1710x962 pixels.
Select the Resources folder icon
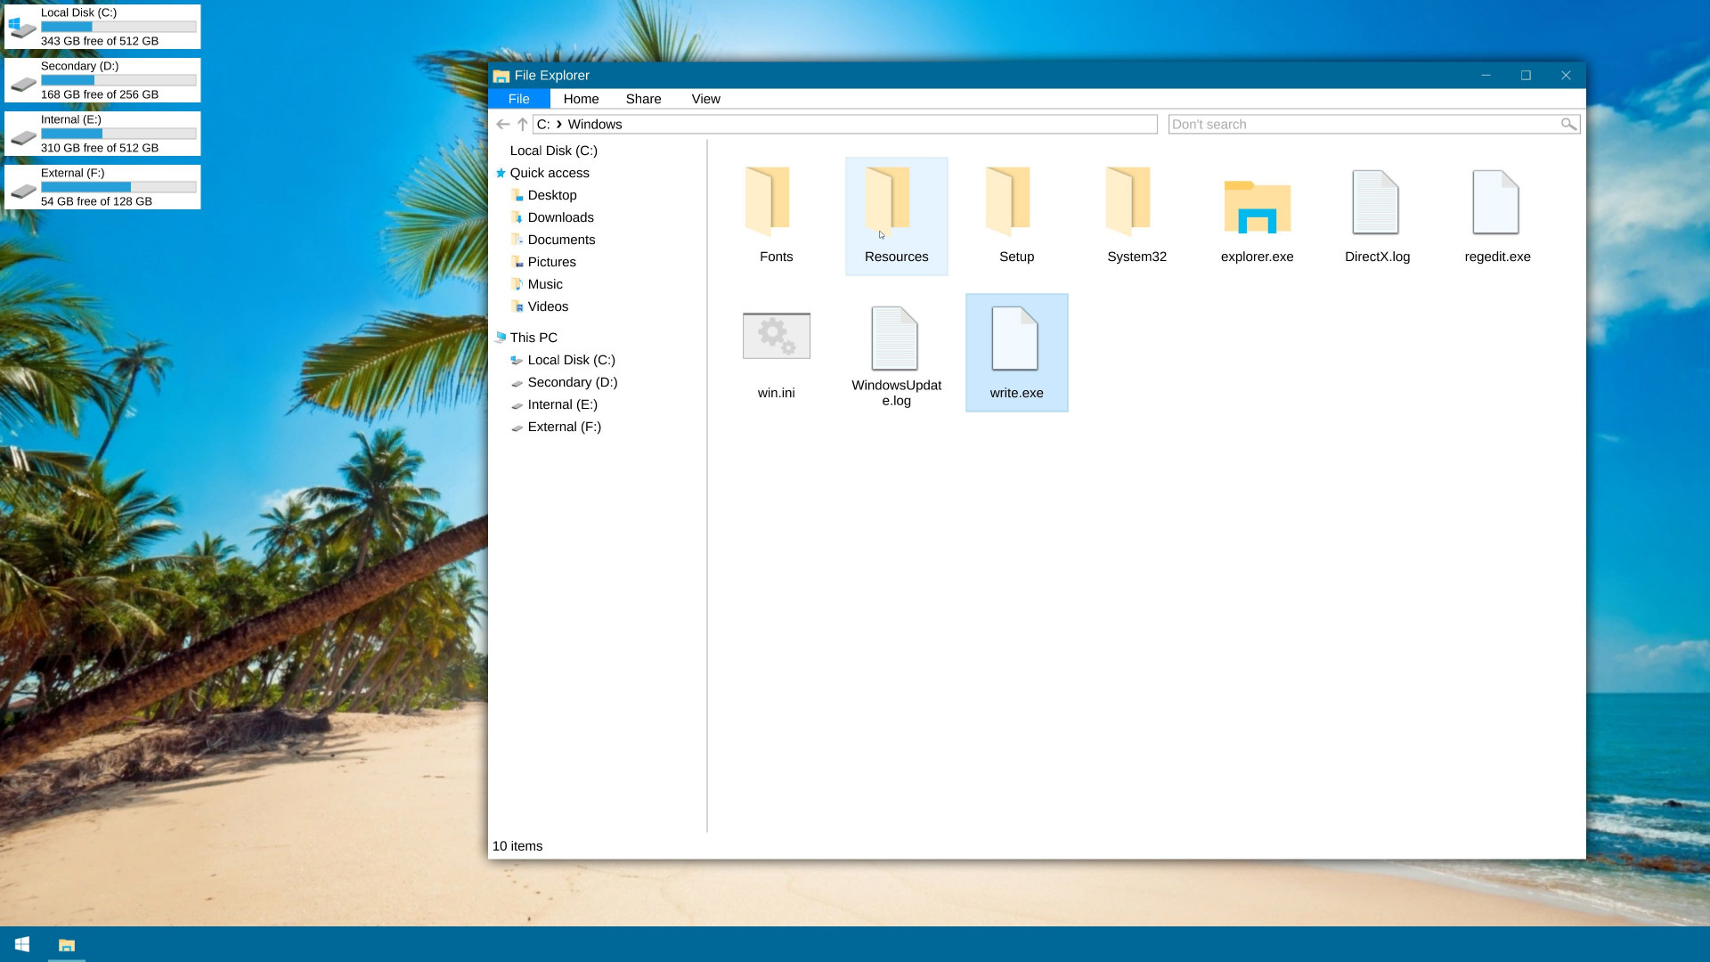pyautogui.click(x=888, y=201)
